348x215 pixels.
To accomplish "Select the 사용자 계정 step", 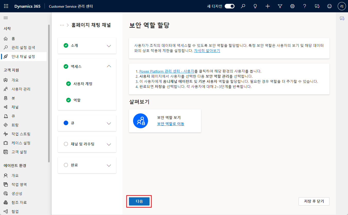I will point(83,84).
